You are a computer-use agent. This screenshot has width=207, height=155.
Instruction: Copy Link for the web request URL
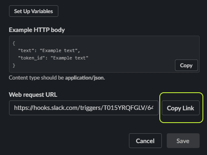[181, 108]
